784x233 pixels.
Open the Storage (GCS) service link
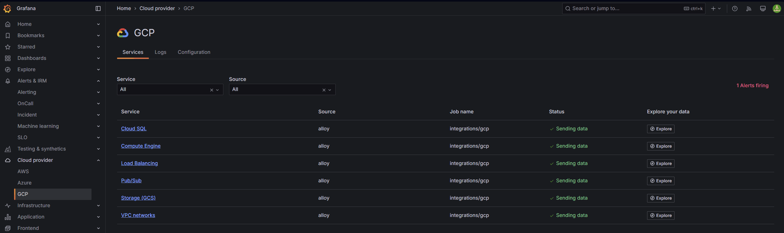pos(138,198)
